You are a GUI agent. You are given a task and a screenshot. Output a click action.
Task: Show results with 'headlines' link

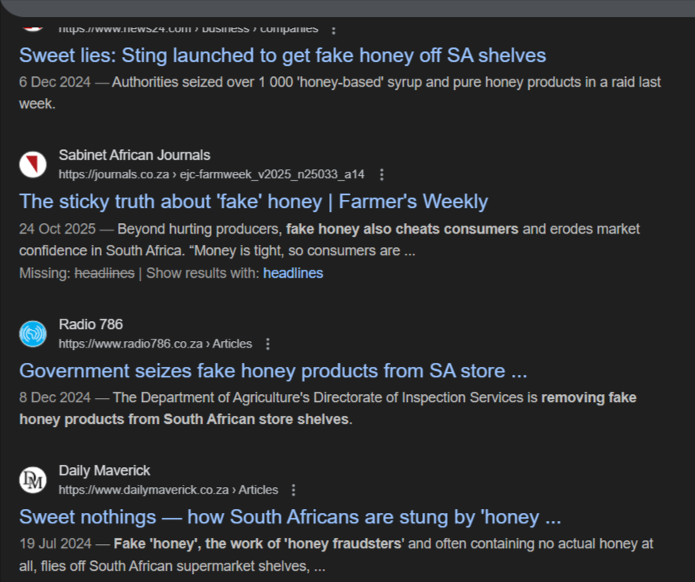pos(293,273)
